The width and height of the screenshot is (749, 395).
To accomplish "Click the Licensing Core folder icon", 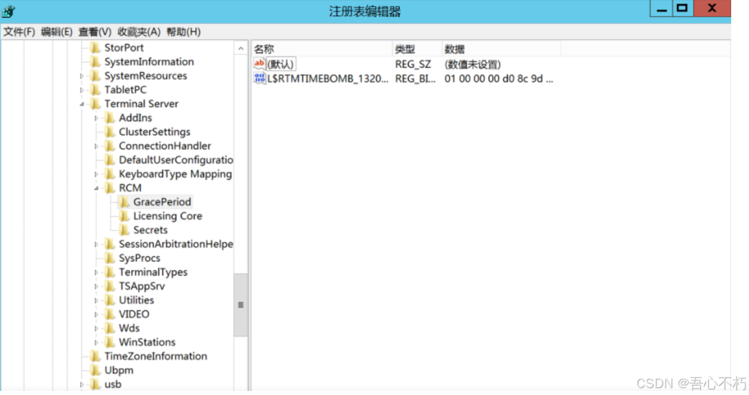I will 124,216.
